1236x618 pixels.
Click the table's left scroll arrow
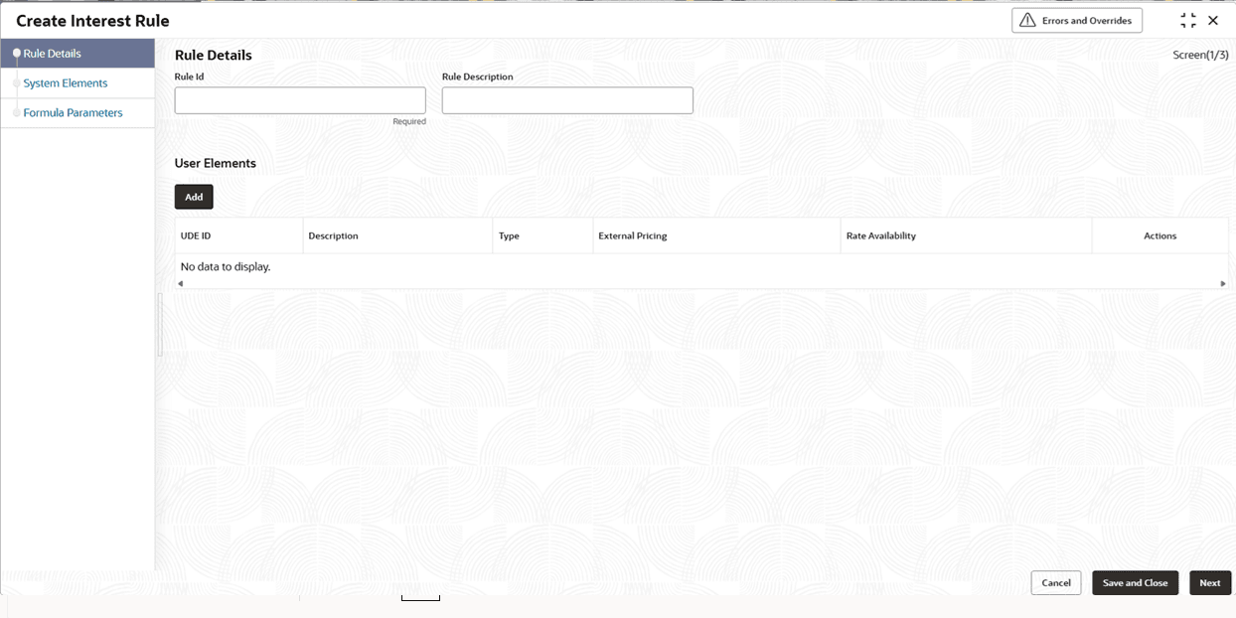pos(180,284)
